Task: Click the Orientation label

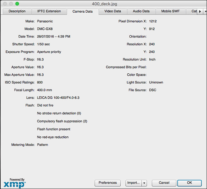Action: click(138, 37)
